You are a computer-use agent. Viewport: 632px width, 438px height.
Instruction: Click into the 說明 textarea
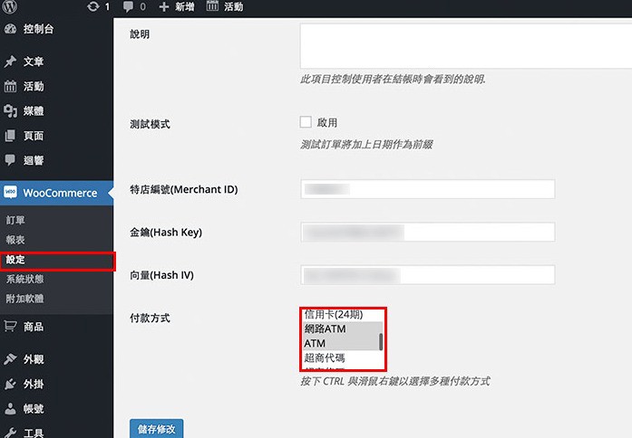click(465, 46)
